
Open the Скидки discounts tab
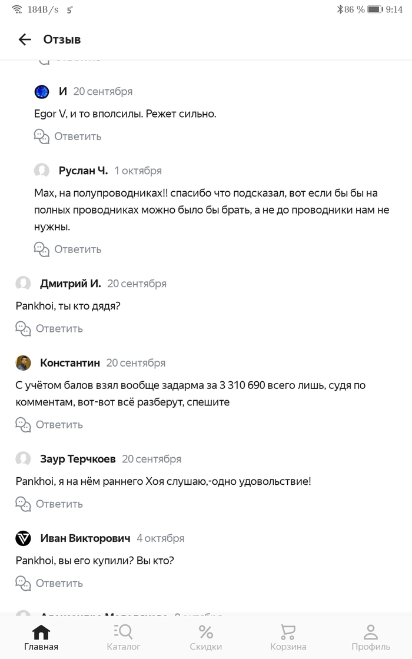click(206, 637)
